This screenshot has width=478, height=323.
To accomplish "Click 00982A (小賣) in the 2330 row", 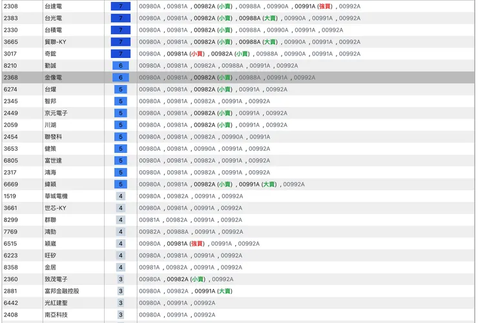I will coord(213,30).
